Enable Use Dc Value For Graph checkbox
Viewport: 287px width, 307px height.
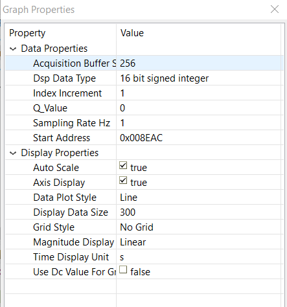pyautogui.click(x=123, y=269)
